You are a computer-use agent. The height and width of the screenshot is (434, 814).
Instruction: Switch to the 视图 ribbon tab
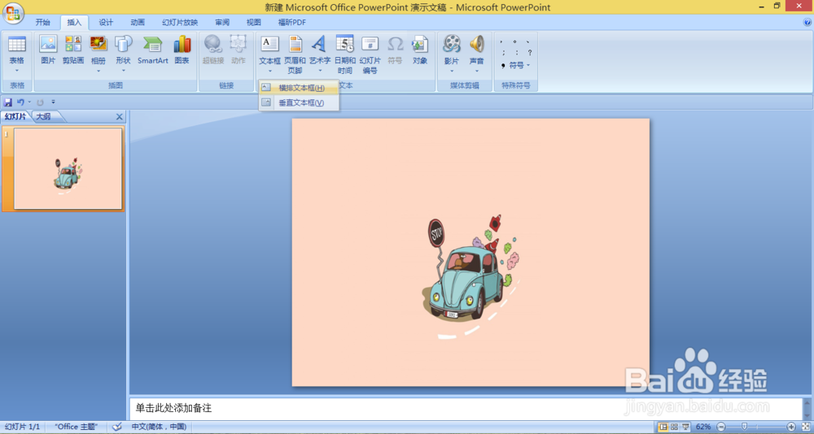click(x=254, y=22)
